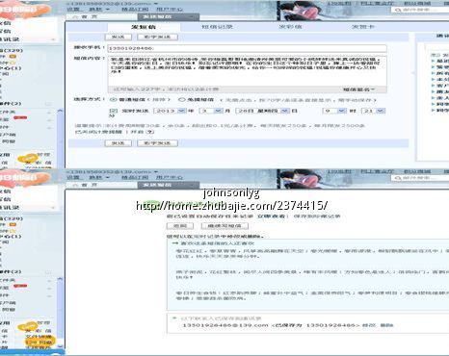The image size is (449, 356).
Task: Click the 删除 link beside saved contact
Action: tap(386, 325)
